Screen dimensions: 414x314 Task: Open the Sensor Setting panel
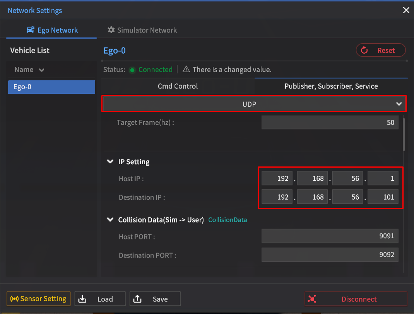[39, 299]
